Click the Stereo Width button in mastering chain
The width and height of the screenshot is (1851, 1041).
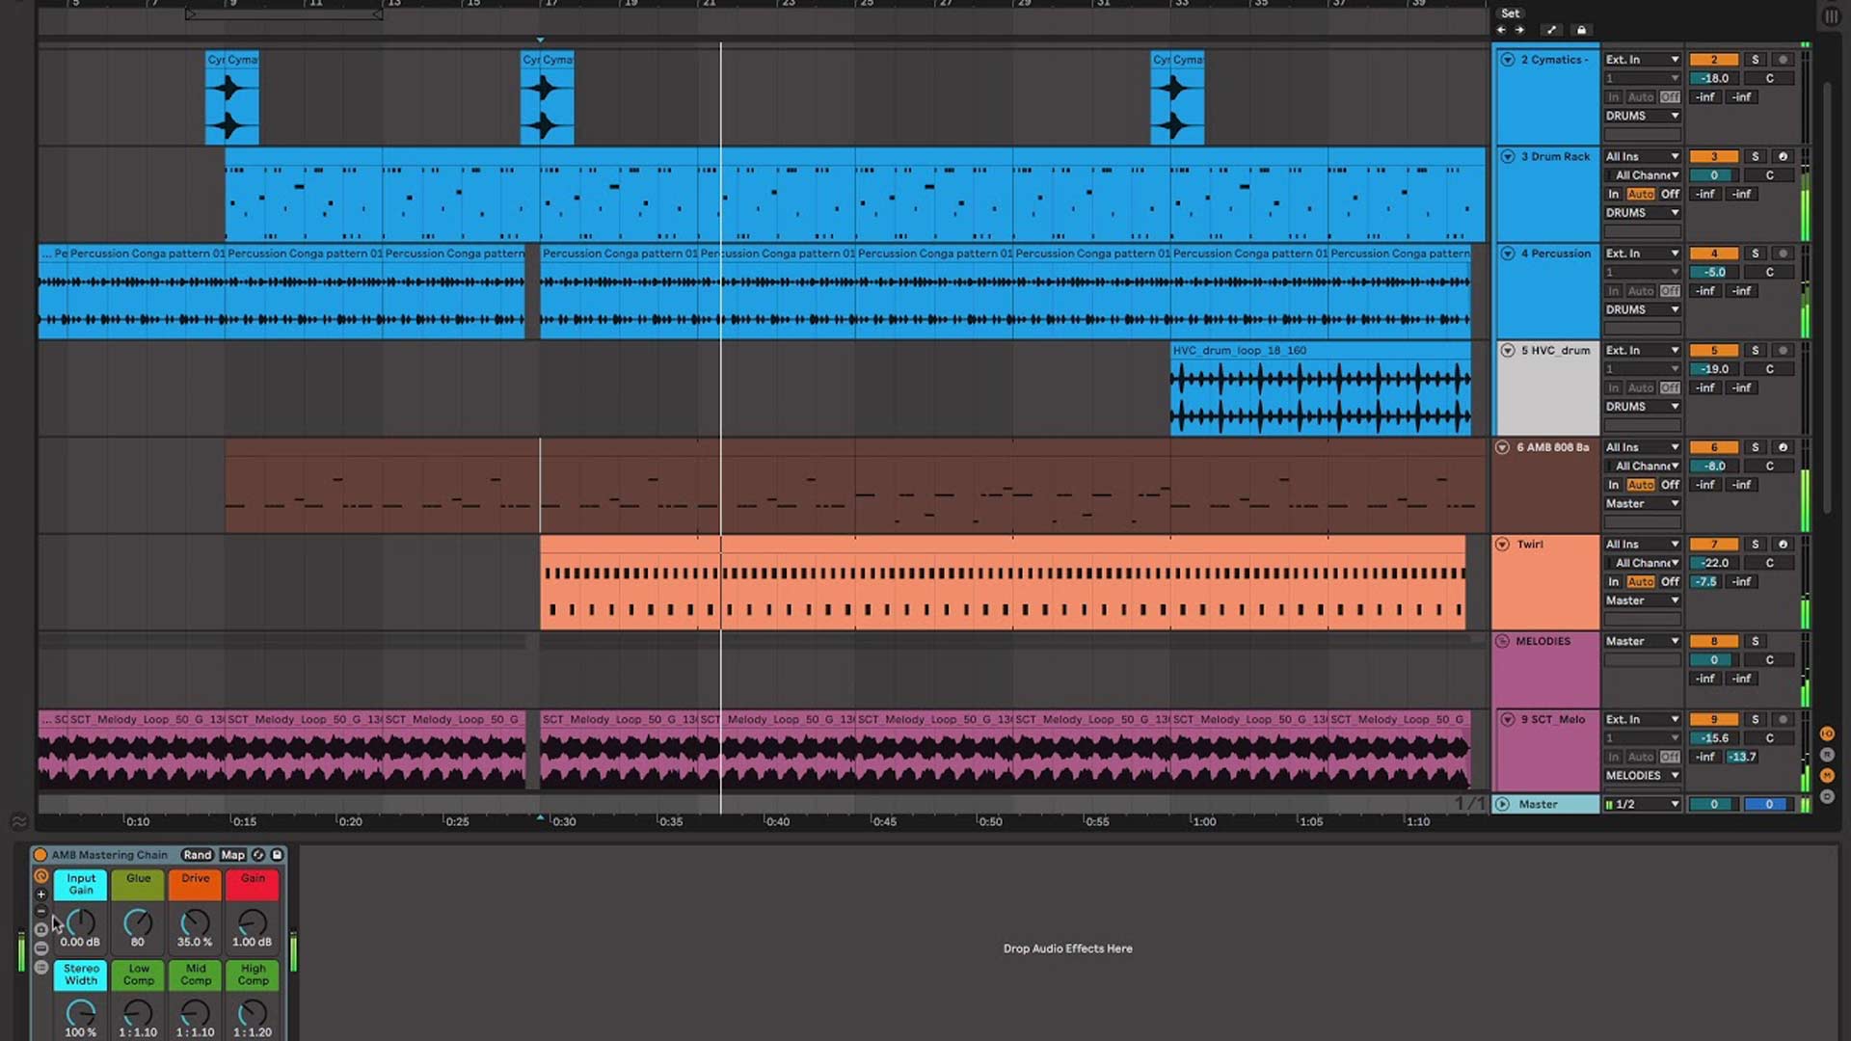[x=80, y=974]
